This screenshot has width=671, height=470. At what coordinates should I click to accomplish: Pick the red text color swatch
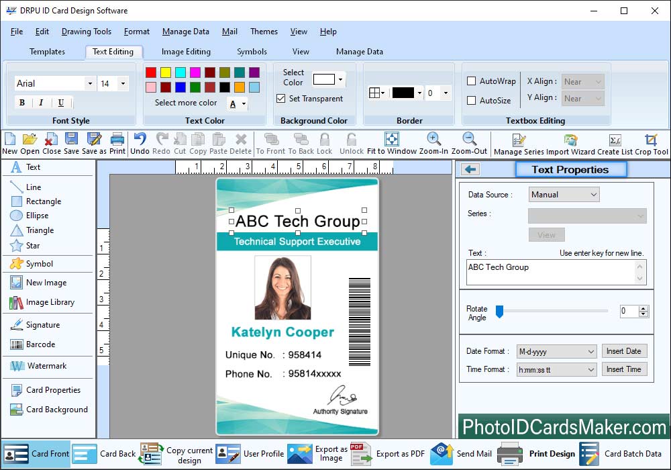click(151, 73)
